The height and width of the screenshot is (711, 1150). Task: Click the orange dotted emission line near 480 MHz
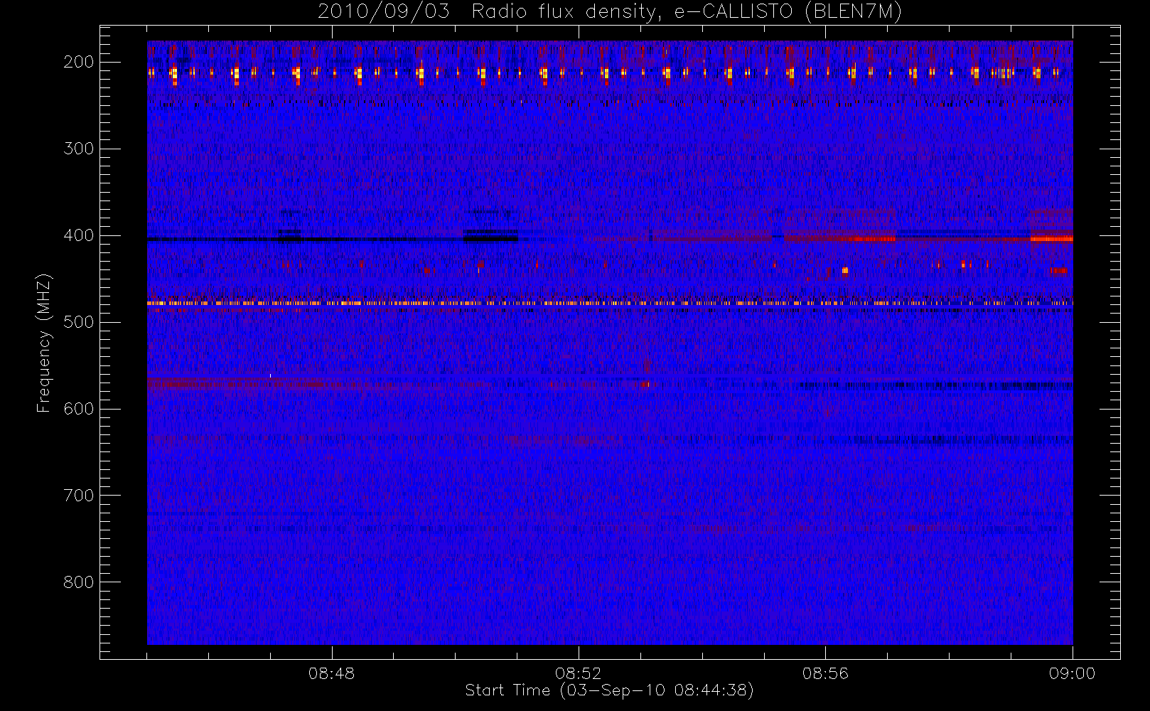pyautogui.click(x=610, y=304)
